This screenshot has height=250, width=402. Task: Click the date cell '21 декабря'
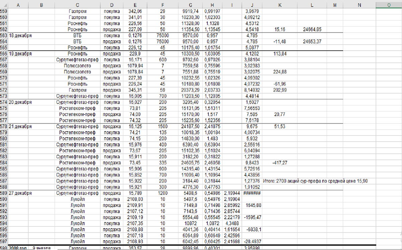(x=20, y=126)
